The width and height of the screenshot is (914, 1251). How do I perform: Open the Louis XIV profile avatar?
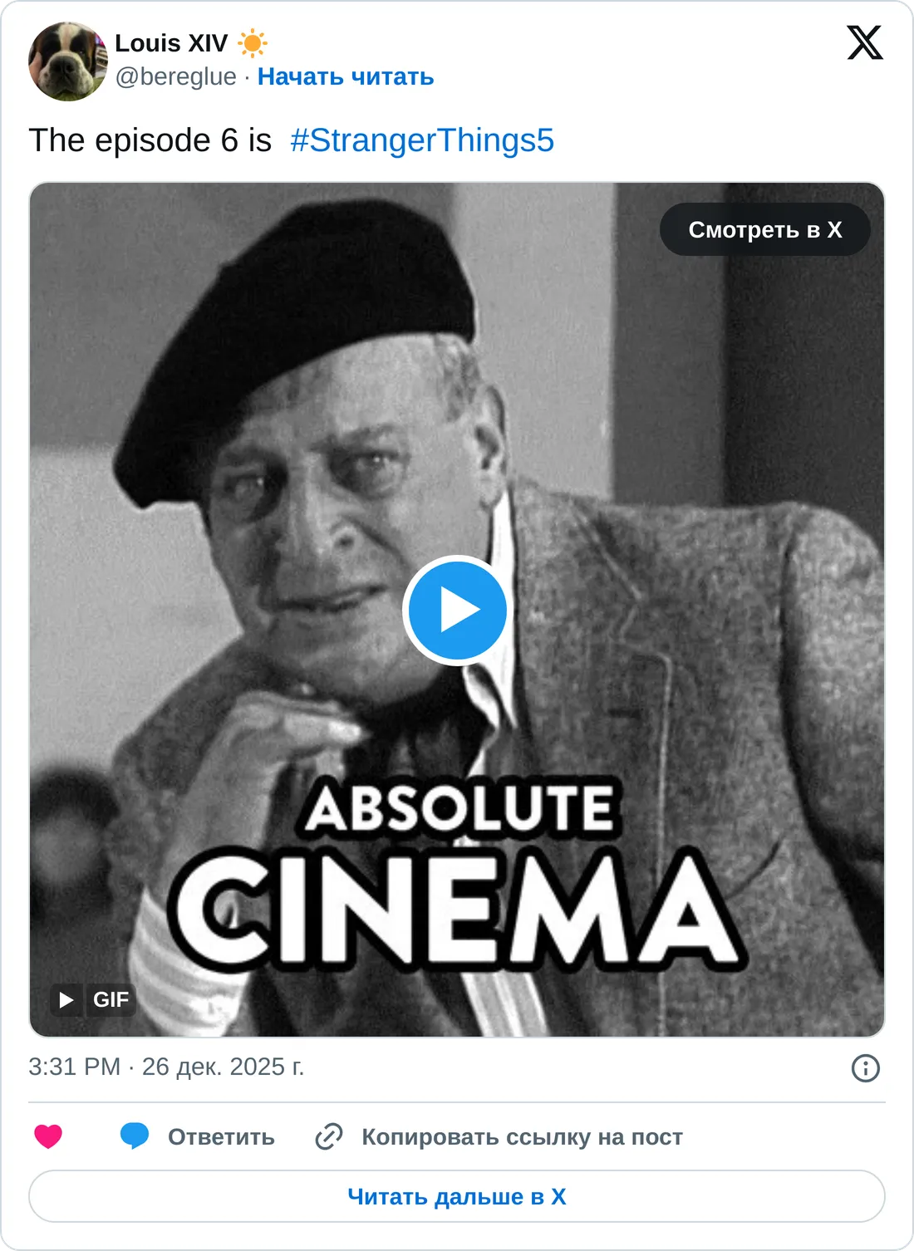[x=68, y=61]
